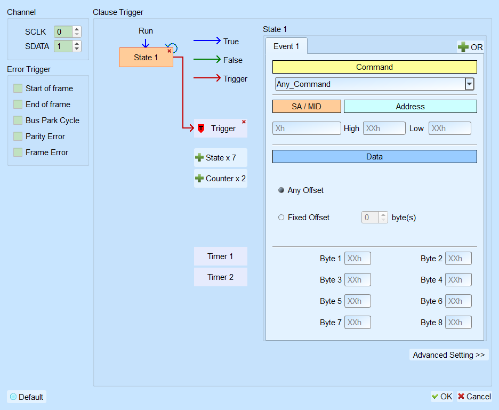Screen dimensions: 499x410
Task: Click the self-loop arrow icon on State 1
Action: (173, 47)
